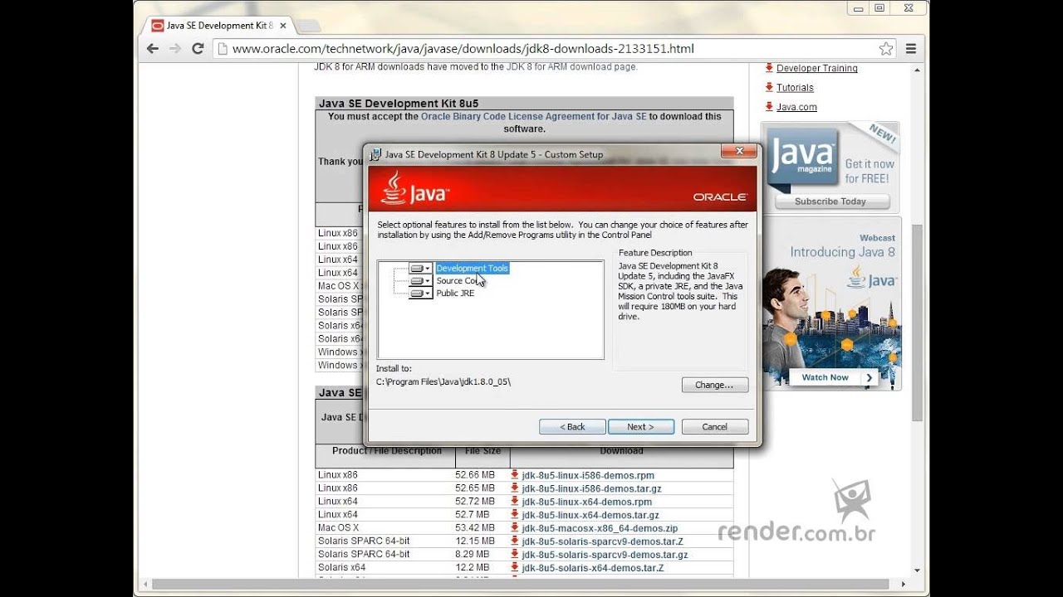The width and height of the screenshot is (1063, 597).
Task: Click the Developer Training download arrow icon
Action: tap(769, 68)
